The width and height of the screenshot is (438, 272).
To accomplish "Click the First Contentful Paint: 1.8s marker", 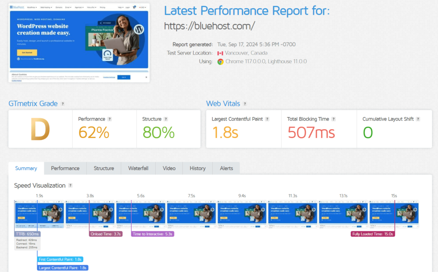I will click(x=60, y=260).
